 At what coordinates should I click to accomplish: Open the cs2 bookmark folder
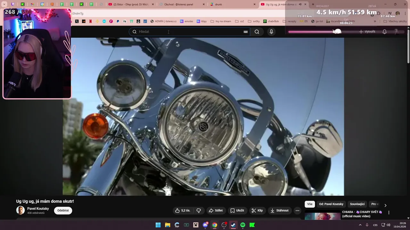240,21
